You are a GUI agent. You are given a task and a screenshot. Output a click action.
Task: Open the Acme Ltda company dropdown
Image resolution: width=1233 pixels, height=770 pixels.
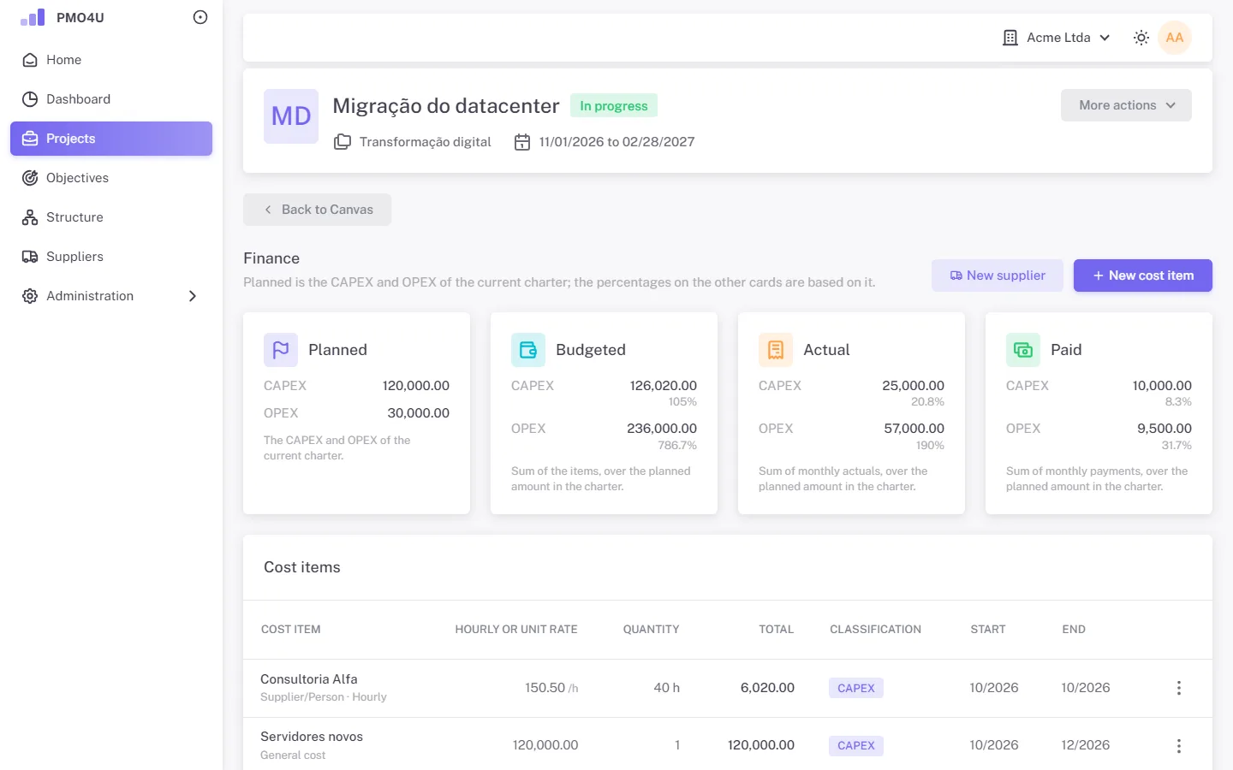[1057, 38]
